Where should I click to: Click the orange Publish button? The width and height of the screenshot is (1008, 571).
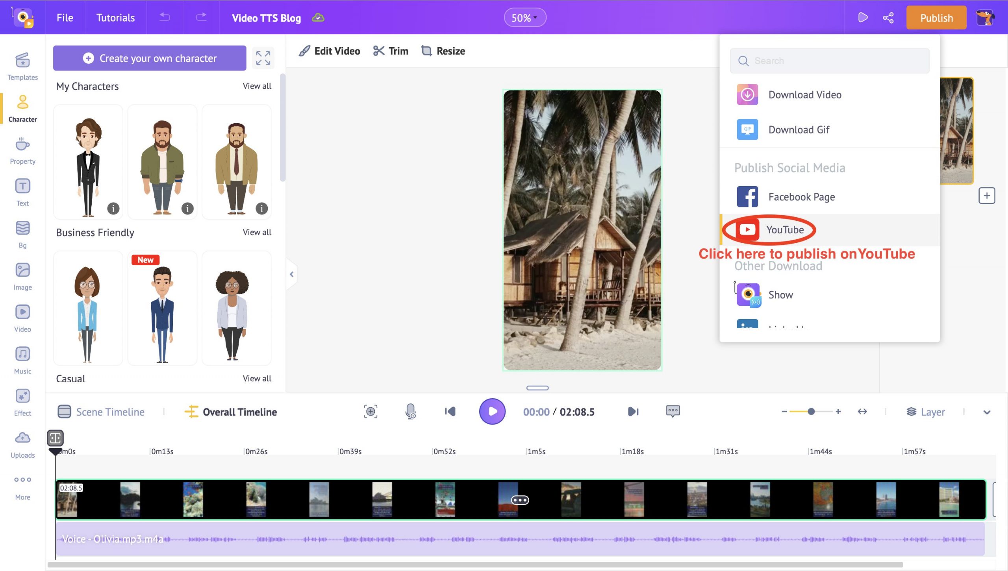[936, 18]
